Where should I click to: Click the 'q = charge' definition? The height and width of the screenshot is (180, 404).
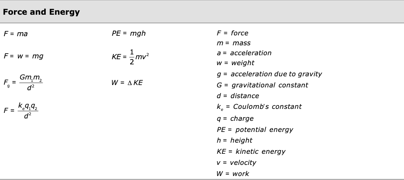[235, 118]
